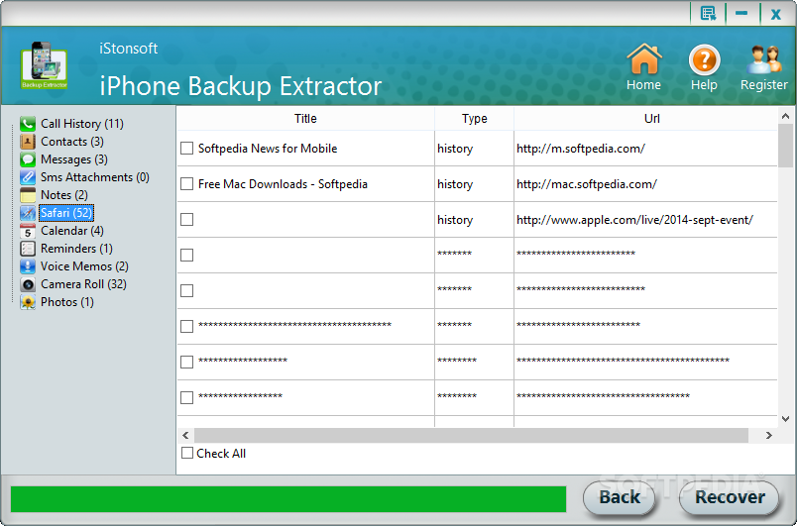
Task: Click the Check All label text
Action: coord(221,453)
